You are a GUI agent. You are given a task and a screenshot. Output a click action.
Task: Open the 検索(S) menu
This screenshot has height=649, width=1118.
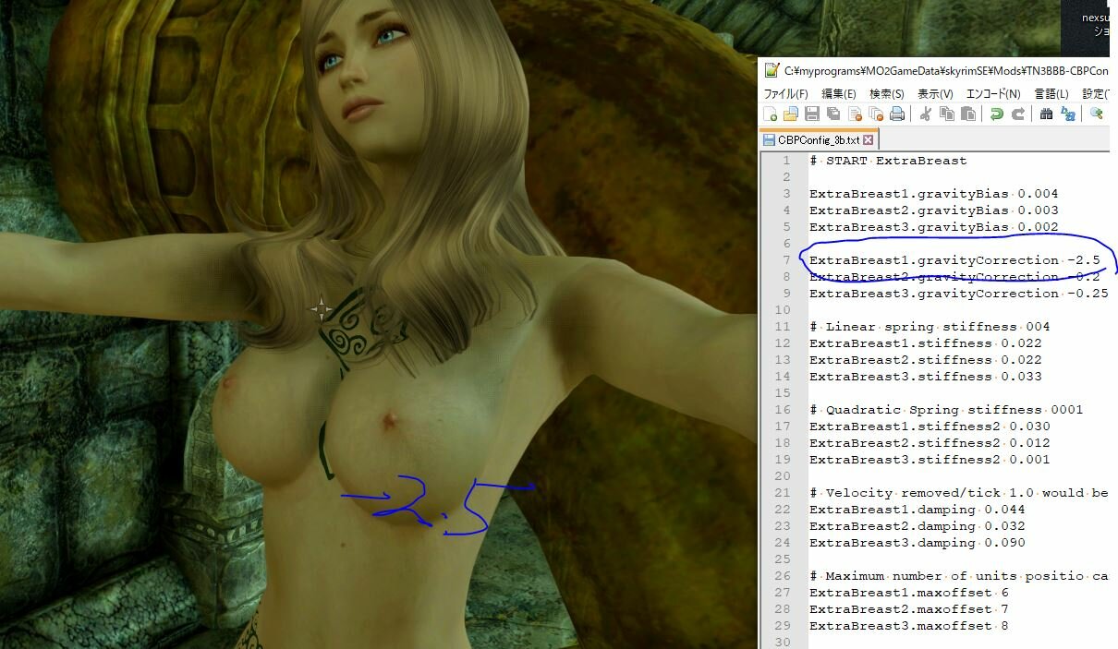887,93
